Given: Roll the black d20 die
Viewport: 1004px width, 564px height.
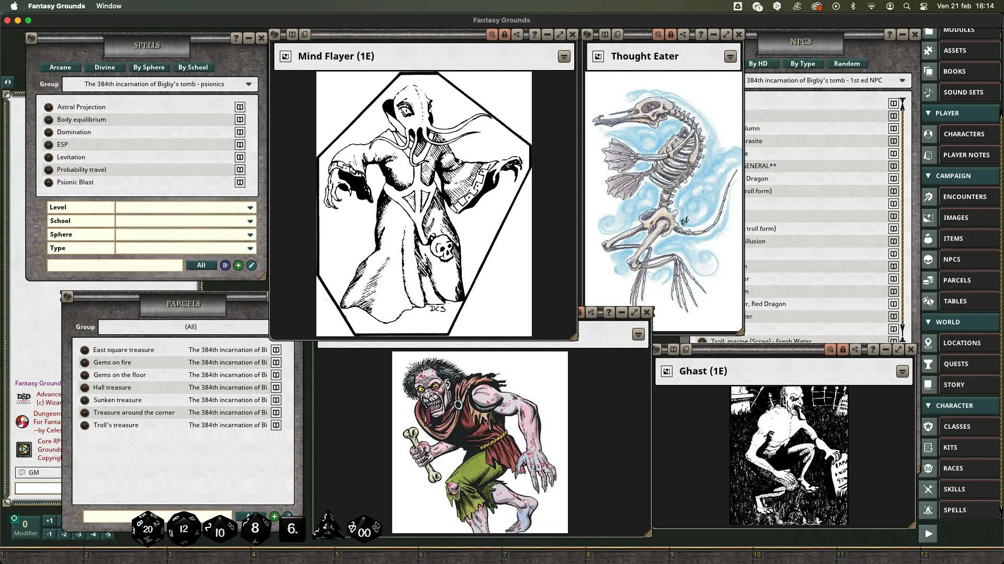Looking at the screenshot, I should click(x=148, y=529).
